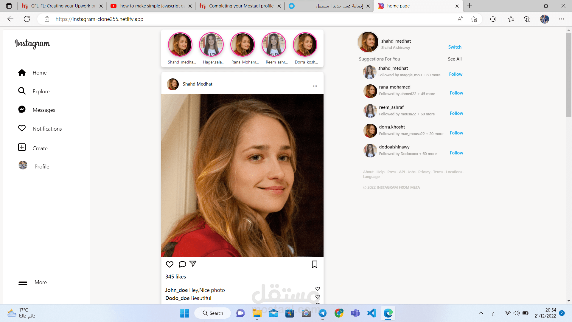The width and height of the screenshot is (572, 322).
Task: Open Visual Studio Code from the taskbar
Action: coord(372,313)
